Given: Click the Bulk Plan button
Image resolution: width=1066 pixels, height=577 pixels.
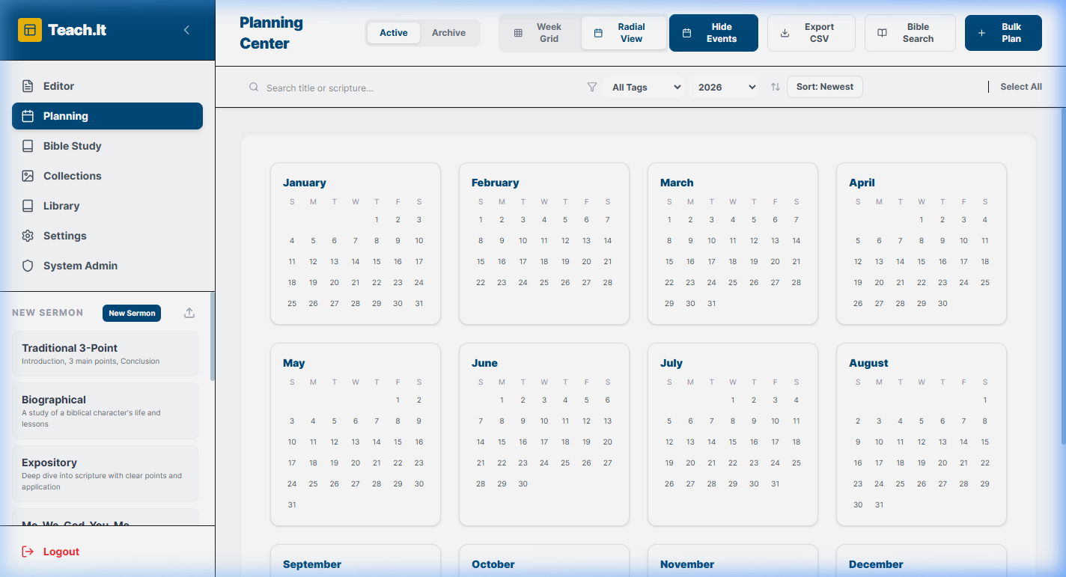Looking at the screenshot, I should pos(1003,33).
